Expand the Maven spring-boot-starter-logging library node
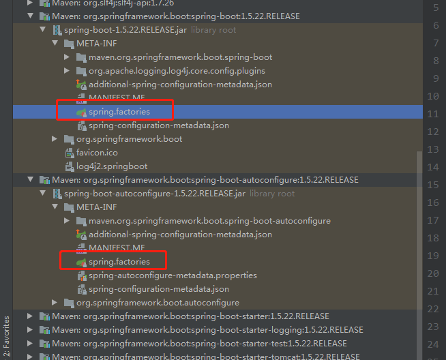This screenshot has width=446, height=360. (30, 329)
